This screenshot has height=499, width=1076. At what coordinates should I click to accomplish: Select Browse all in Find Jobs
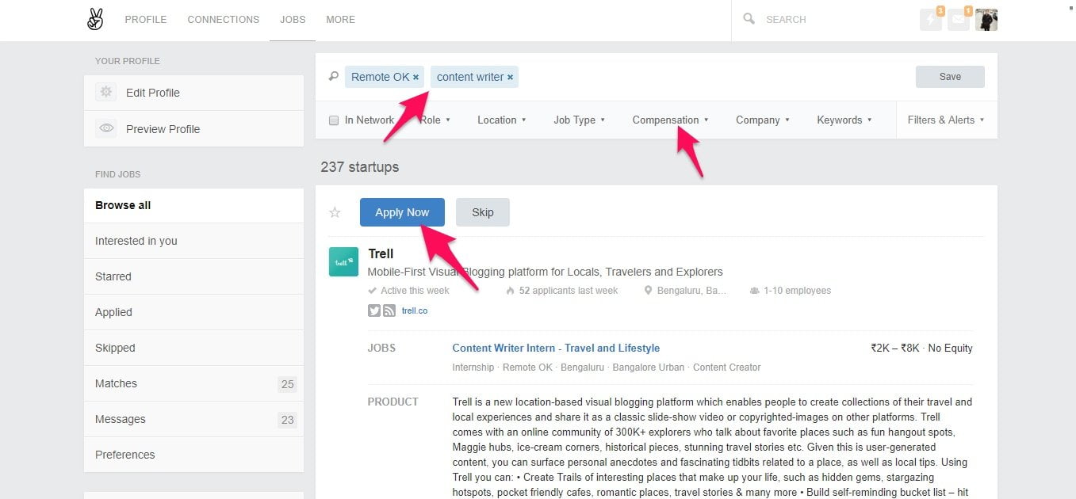[x=193, y=205]
